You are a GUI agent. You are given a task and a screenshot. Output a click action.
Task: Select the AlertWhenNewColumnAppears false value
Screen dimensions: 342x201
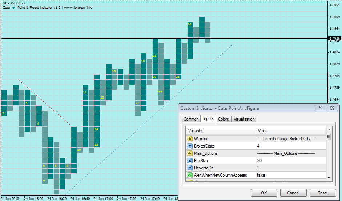pos(291,175)
